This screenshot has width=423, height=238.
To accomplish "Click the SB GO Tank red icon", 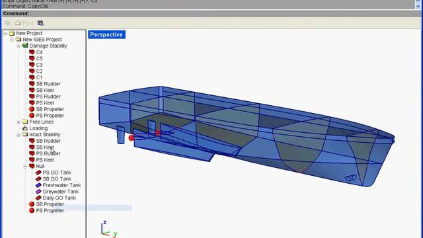I will point(38,179).
